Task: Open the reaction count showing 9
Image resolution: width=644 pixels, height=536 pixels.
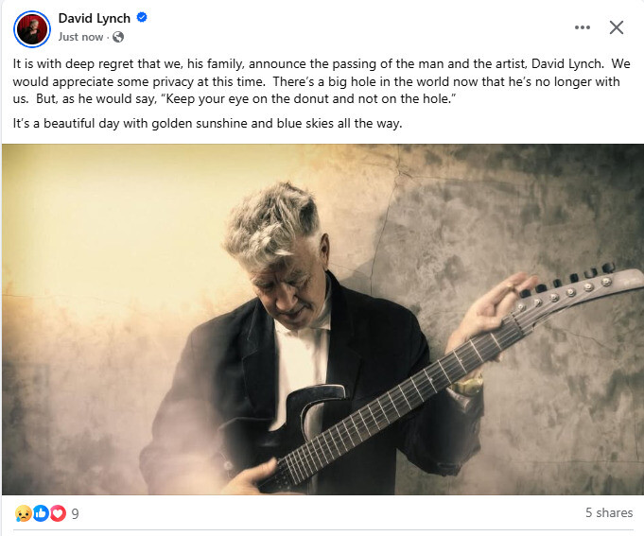Action: [x=75, y=514]
